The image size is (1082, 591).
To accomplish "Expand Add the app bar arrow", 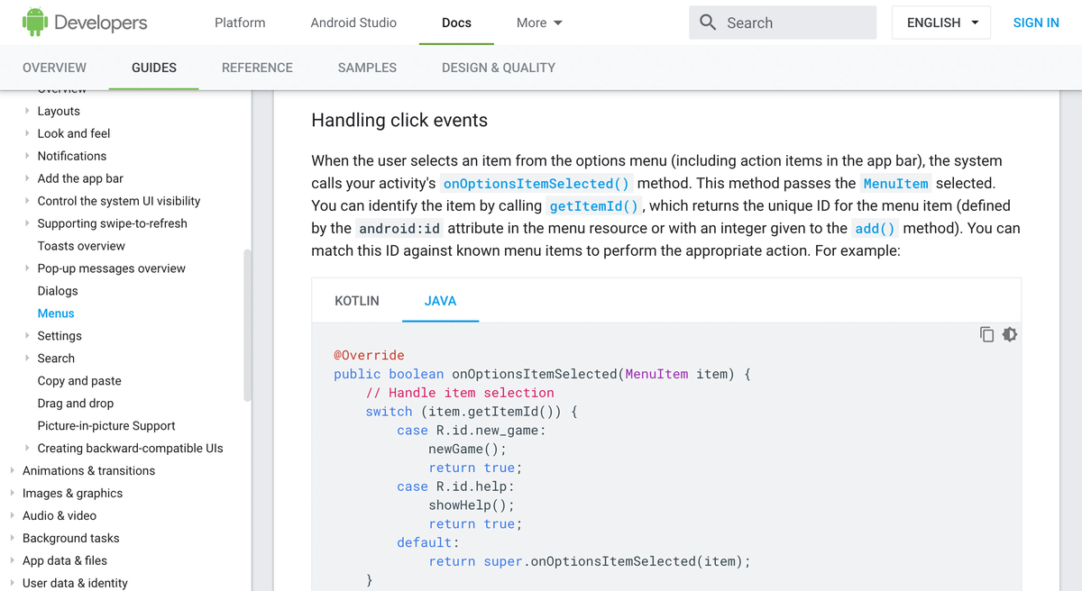I will pyautogui.click(x=27, y=178).
